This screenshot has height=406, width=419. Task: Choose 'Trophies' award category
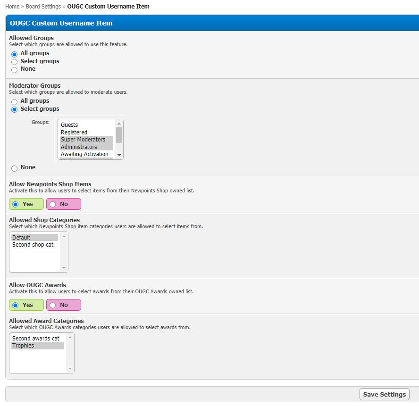coord(23,346)
